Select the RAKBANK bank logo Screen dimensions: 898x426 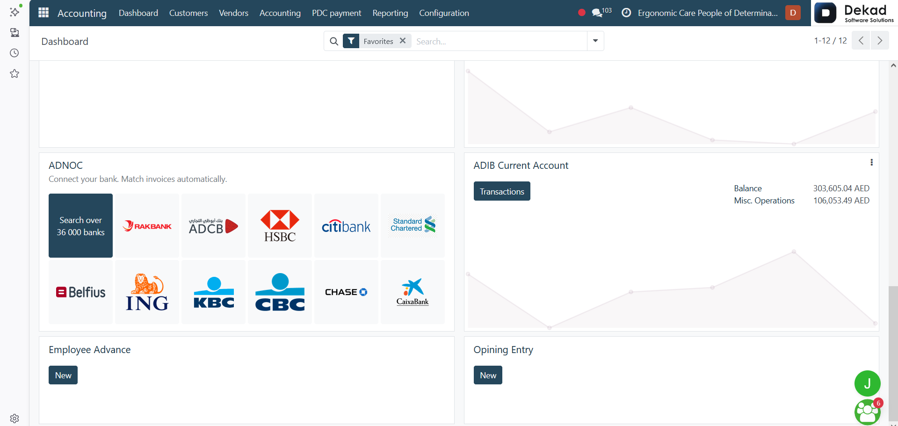[147, 225]
